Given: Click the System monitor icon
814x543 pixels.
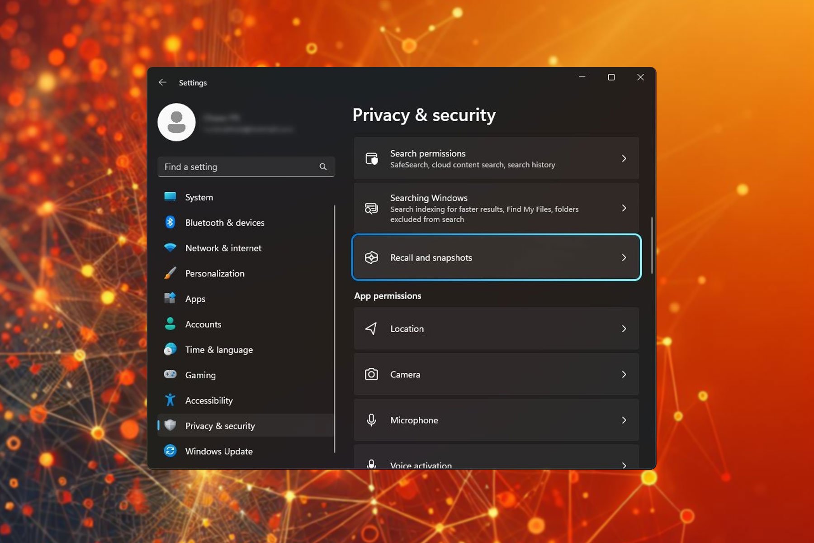Looking at the screenshot, I should [x=170, y=197].
